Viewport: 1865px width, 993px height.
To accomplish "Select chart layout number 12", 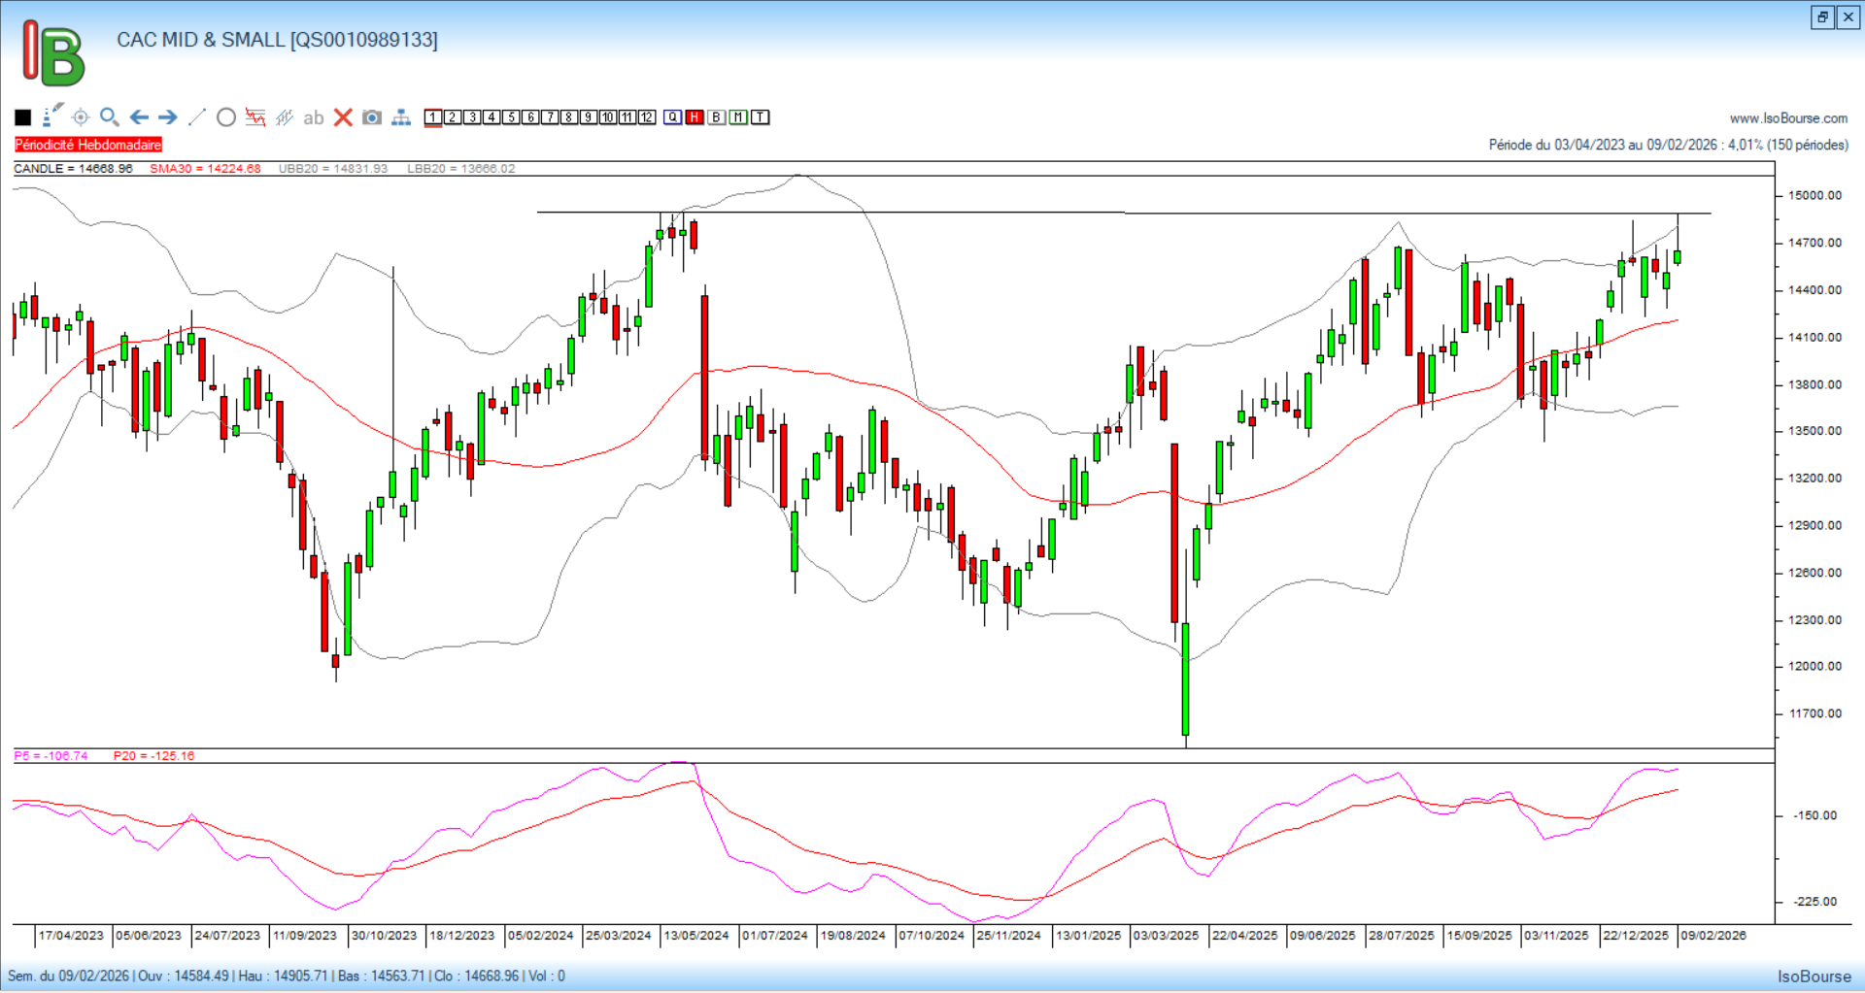I will pos(647,117).
